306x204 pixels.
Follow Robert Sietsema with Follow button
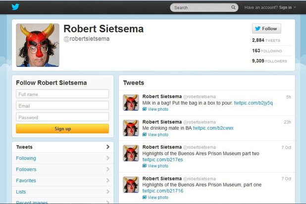click(x=266, y=29)
